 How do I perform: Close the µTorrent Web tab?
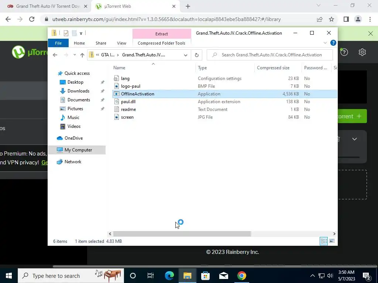(174, 7)
